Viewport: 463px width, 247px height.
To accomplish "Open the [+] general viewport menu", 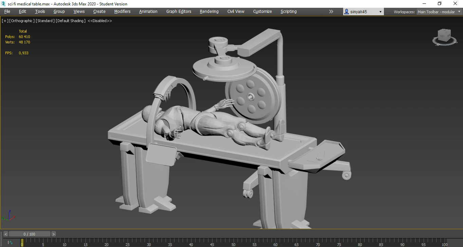I will (5, 21).
